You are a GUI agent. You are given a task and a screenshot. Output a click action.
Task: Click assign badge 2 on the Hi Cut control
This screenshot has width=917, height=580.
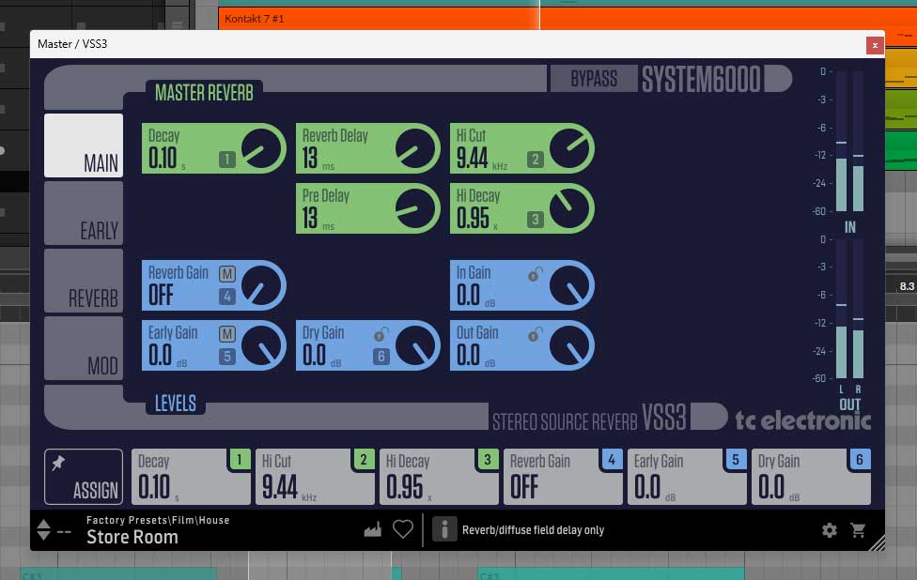tap(536, 160)
